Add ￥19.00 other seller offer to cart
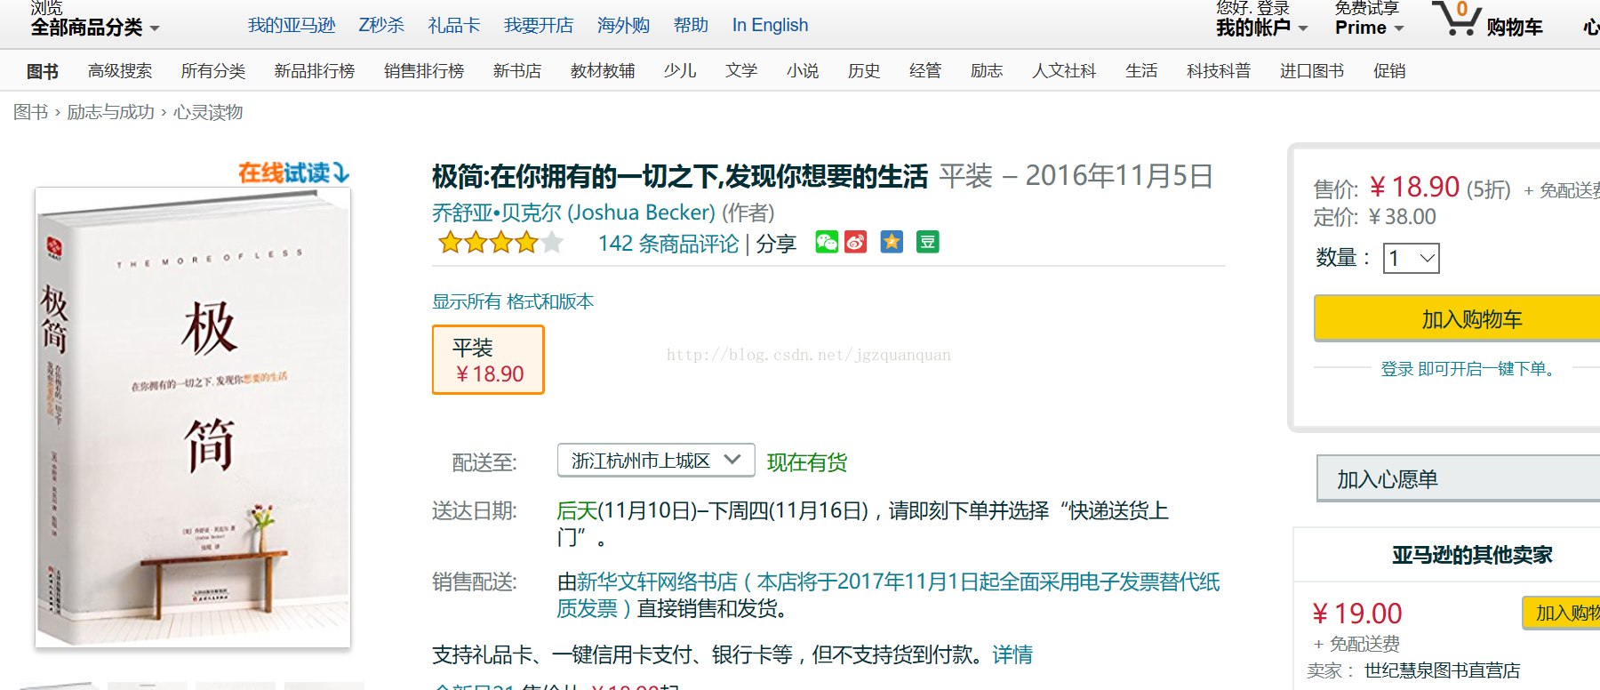1600x690 pixels. click(x=1562, y=613)
